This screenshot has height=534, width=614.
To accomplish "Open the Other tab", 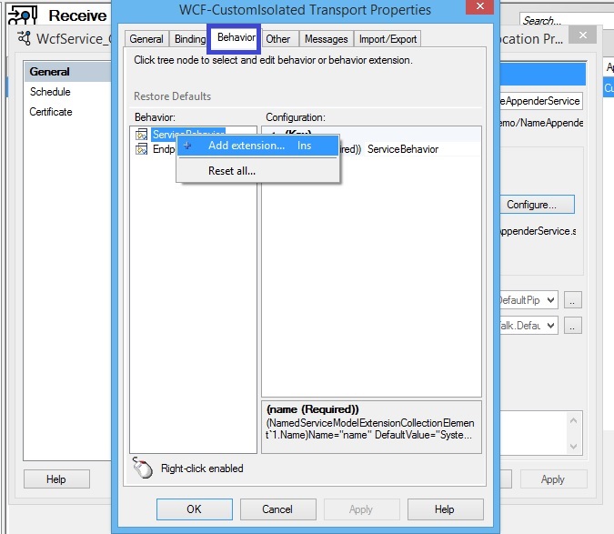I will coord(278,39).
